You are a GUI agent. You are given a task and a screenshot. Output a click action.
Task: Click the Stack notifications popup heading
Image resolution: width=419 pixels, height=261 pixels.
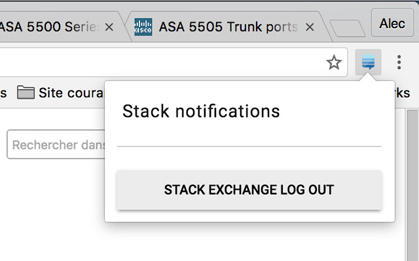point(201,111)
